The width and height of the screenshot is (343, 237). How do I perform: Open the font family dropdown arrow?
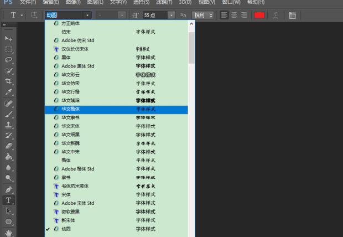87,15
